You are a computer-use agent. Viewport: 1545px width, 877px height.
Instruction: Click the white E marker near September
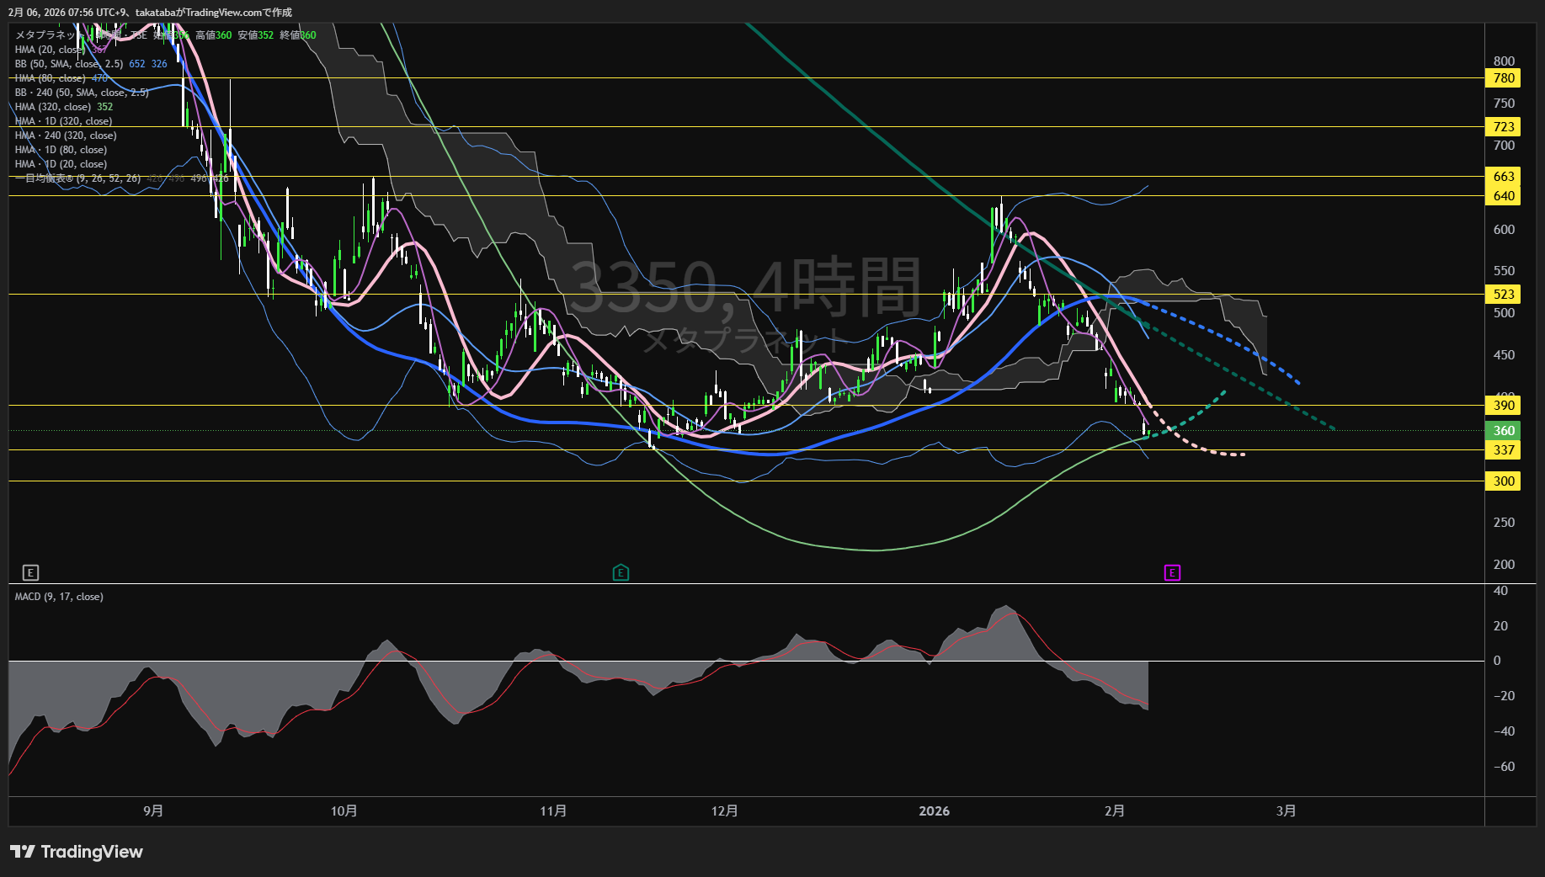tap(30, 573)
